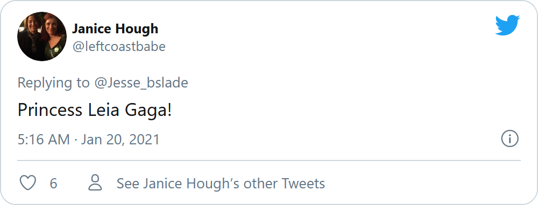Screen dimensions: 538x205
Task: Click the Twitter Ads info icon
Action: 510,138
